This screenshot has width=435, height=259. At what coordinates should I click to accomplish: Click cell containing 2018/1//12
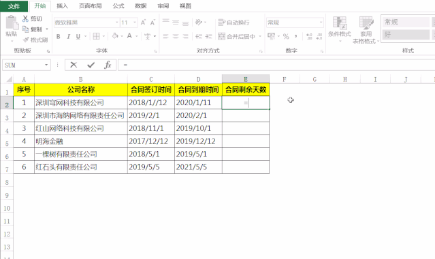[x=151, y=102]
